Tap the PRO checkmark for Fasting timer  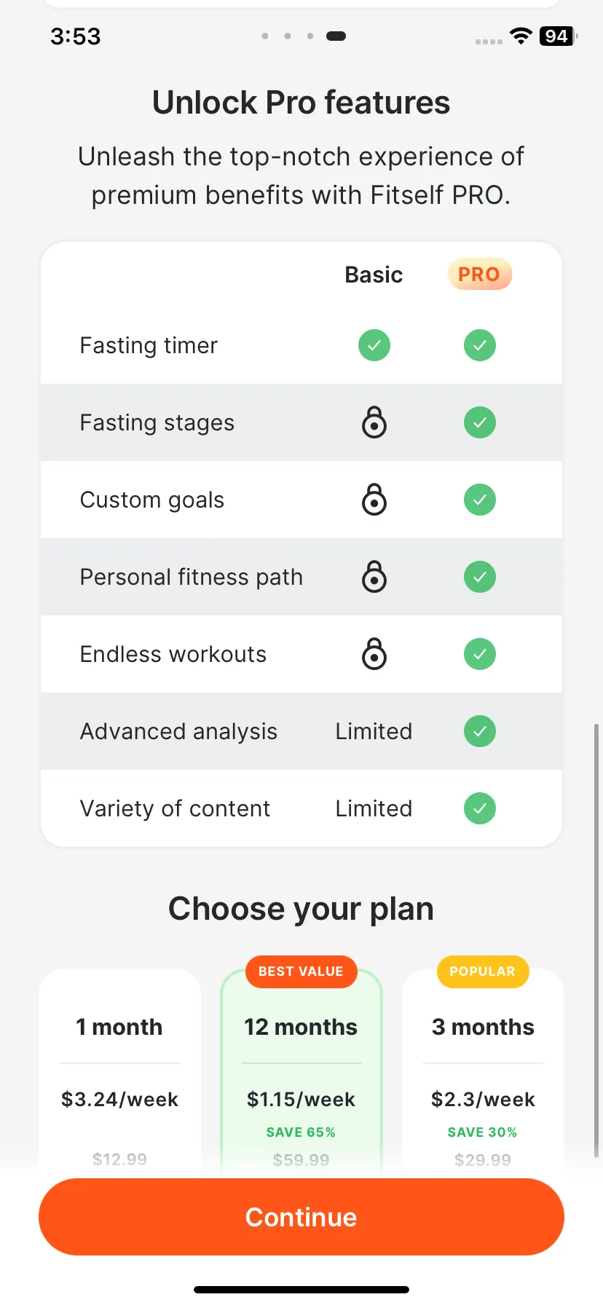(480, 345)
